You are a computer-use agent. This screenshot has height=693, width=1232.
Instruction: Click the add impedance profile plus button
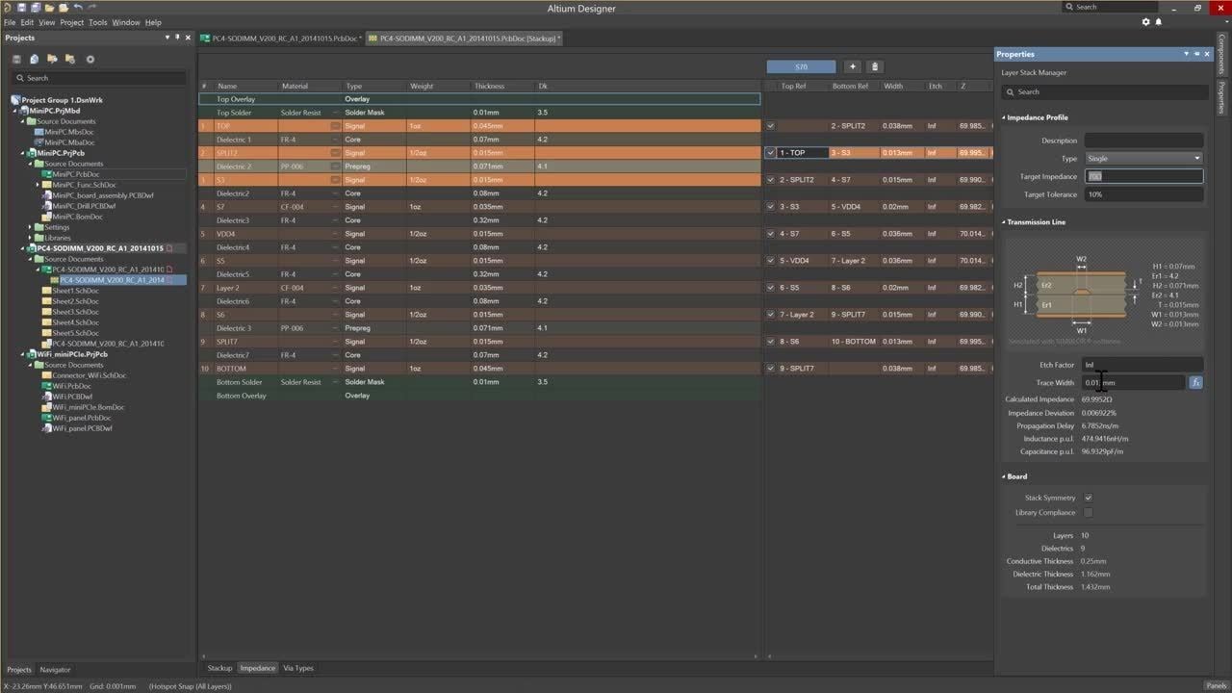pos(852,66)
